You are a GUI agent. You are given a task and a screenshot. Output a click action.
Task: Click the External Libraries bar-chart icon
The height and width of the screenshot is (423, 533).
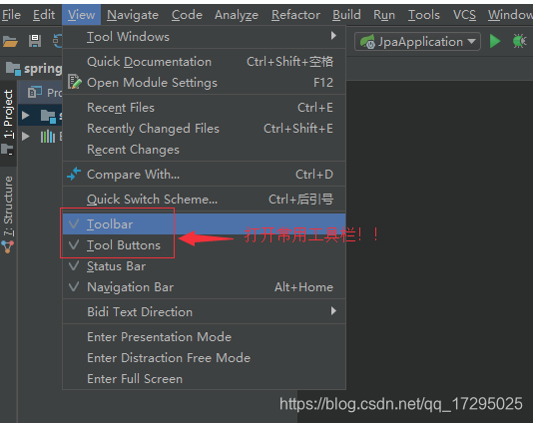point(48,137)
